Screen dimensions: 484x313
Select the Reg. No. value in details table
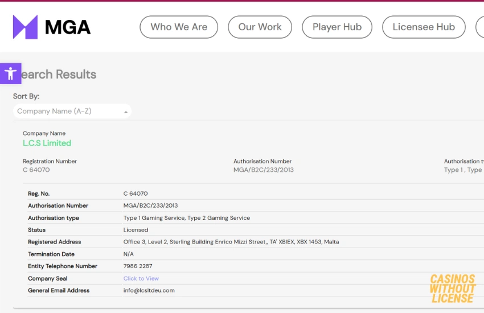(x=136, y=193)
